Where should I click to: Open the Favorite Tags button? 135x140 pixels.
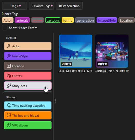pyautogui.click(x=41, y=6)
